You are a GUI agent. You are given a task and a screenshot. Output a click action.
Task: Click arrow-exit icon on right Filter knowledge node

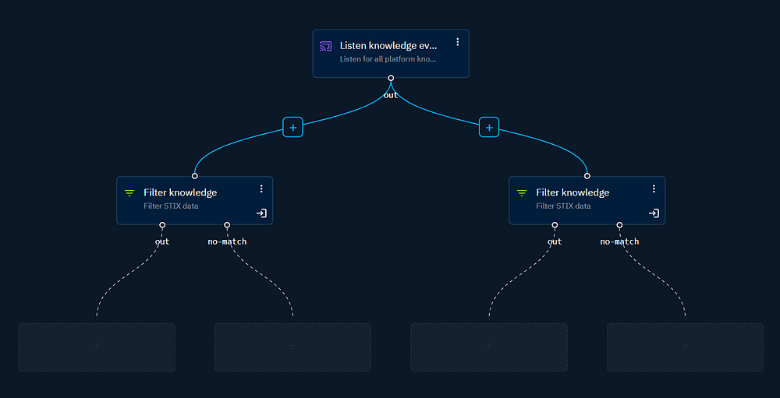(x=654, y=213)
